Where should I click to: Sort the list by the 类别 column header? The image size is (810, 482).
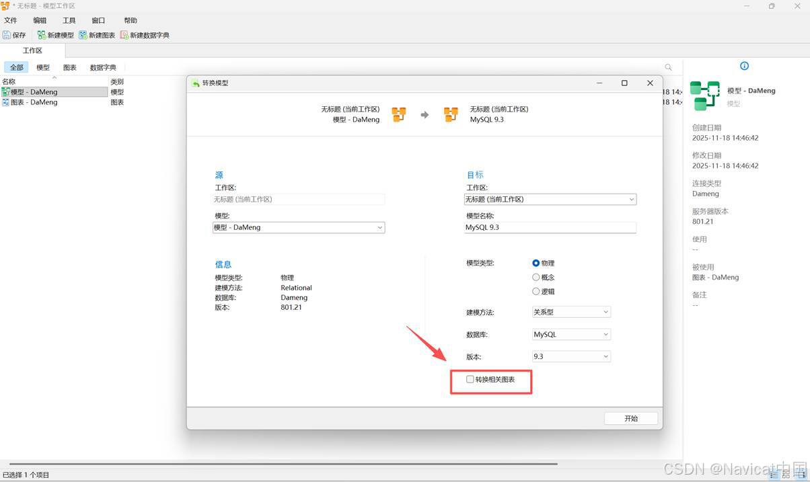pos(117,82)
